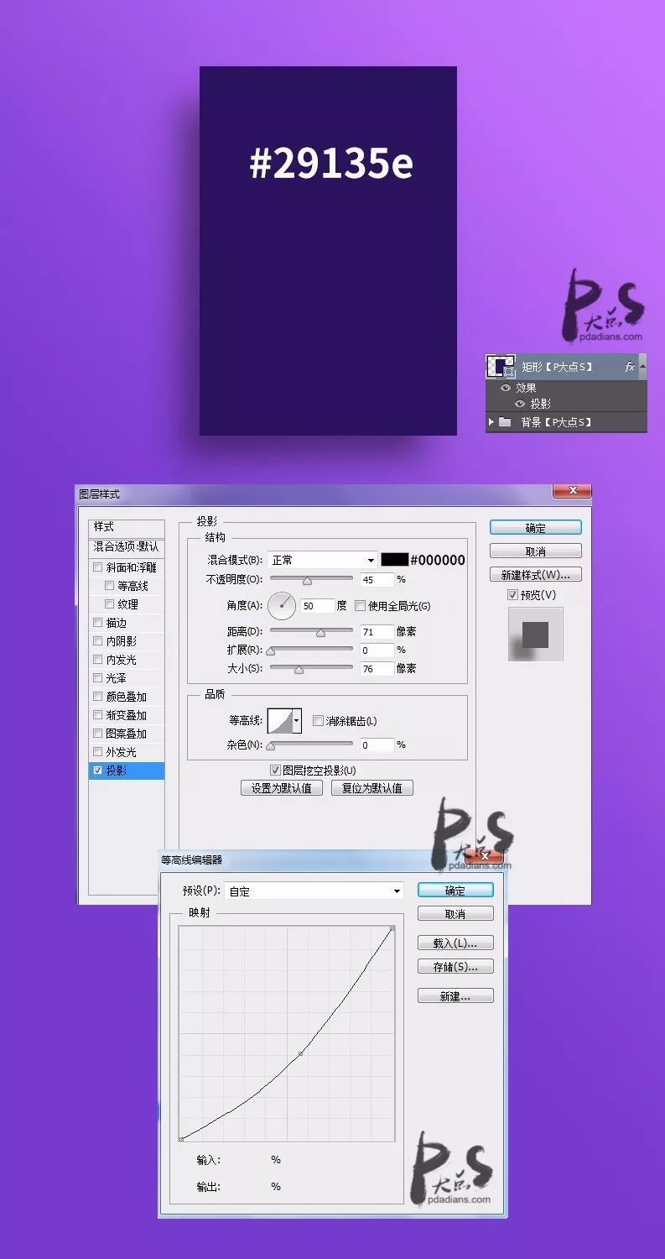This screenshot has width=665, height=1259.
Task: Enable 消除锯齿 anti-alias checkbox
Action: (x=318, y=721)
